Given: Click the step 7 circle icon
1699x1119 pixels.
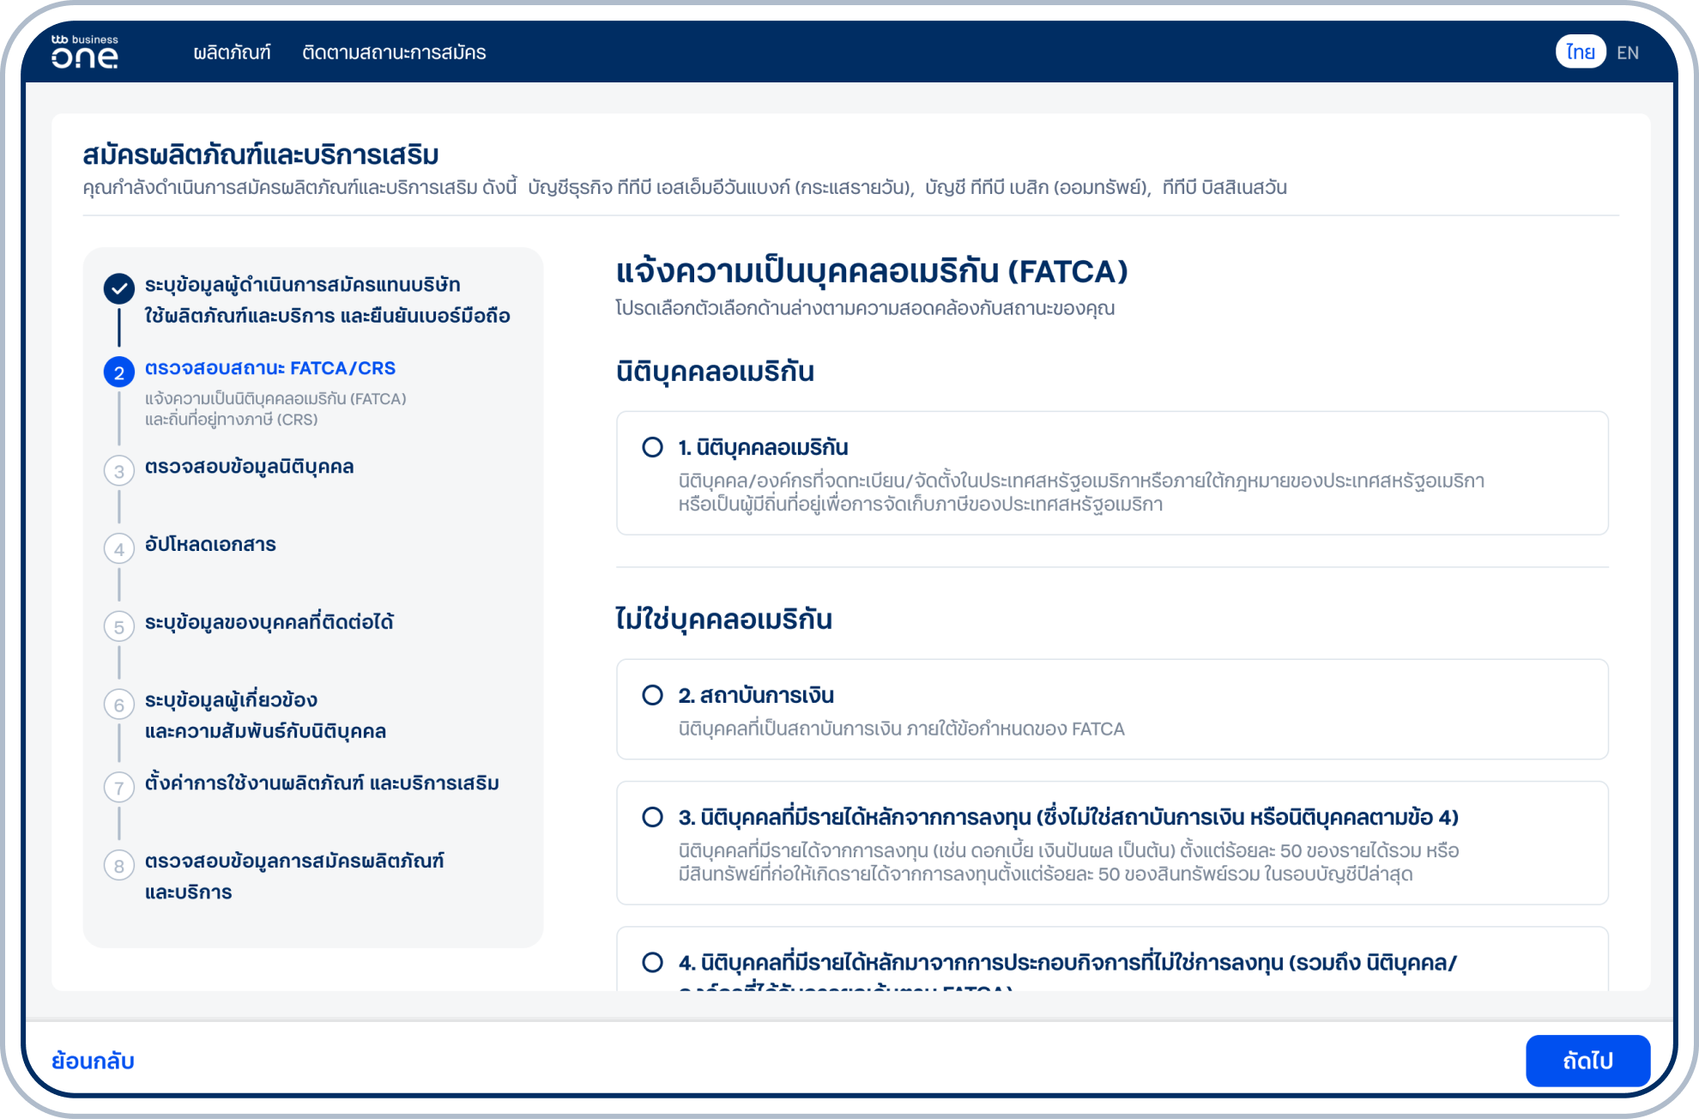Looking at the screenshot, I should (119, 787).
